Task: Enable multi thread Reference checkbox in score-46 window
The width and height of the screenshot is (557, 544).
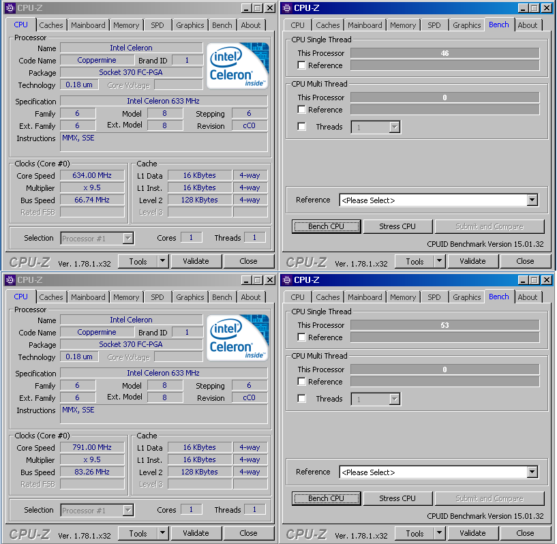Action: click(x=301, y=110)
